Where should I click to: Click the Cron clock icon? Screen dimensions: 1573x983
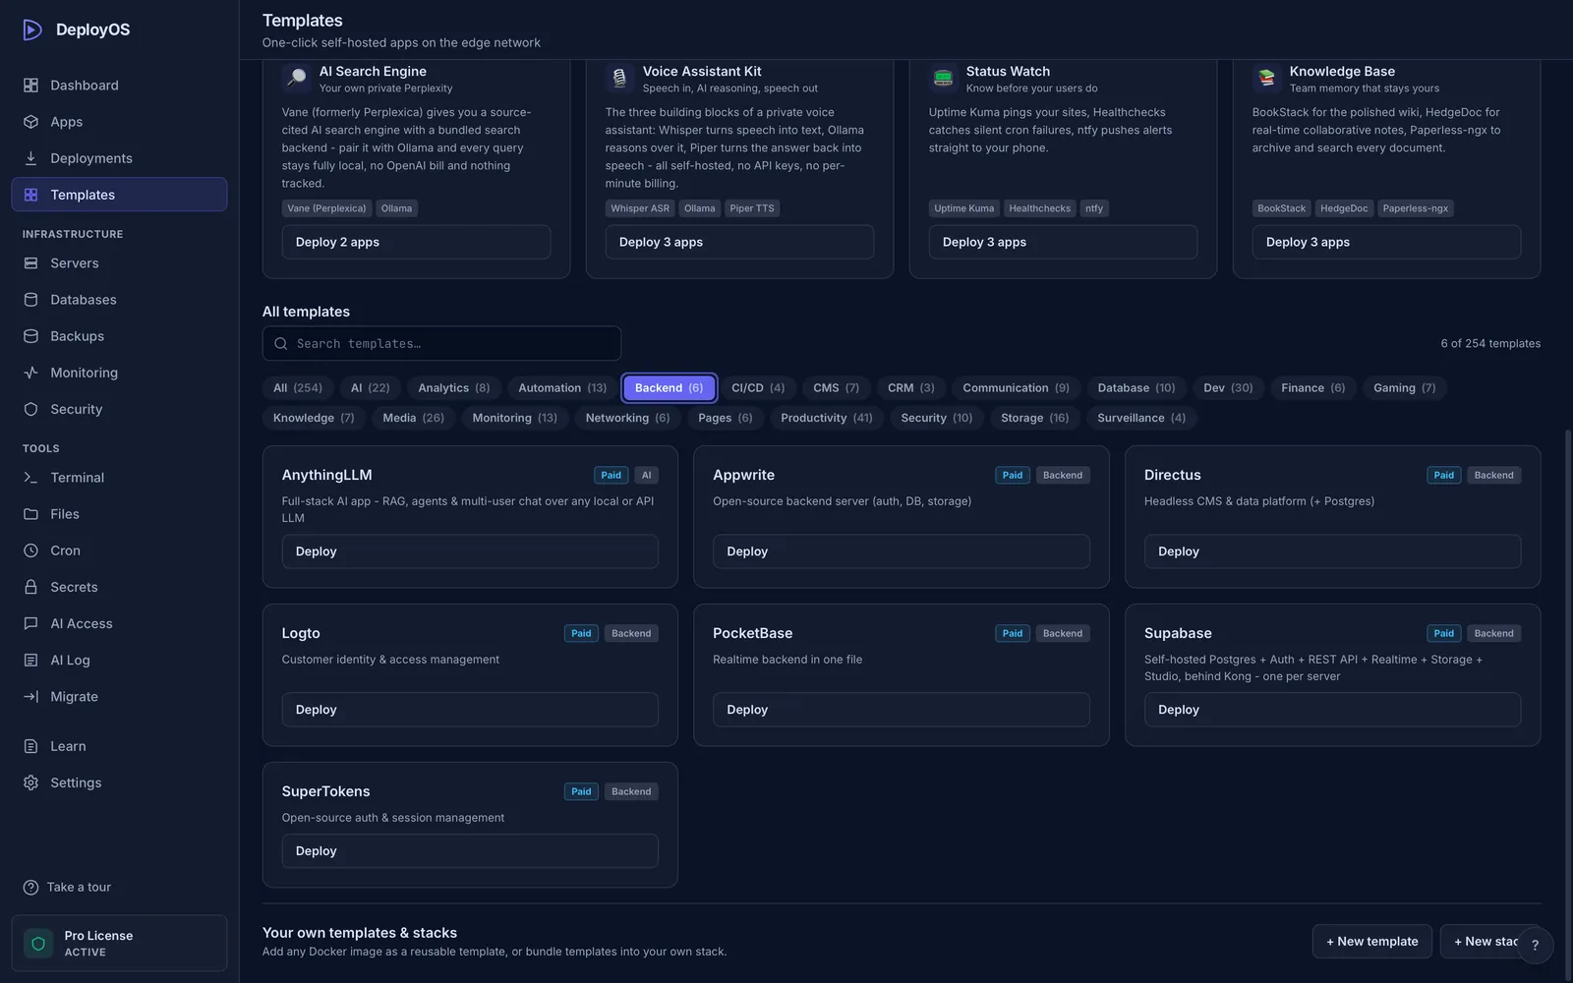pyautogui.click(x=30, y=550)
